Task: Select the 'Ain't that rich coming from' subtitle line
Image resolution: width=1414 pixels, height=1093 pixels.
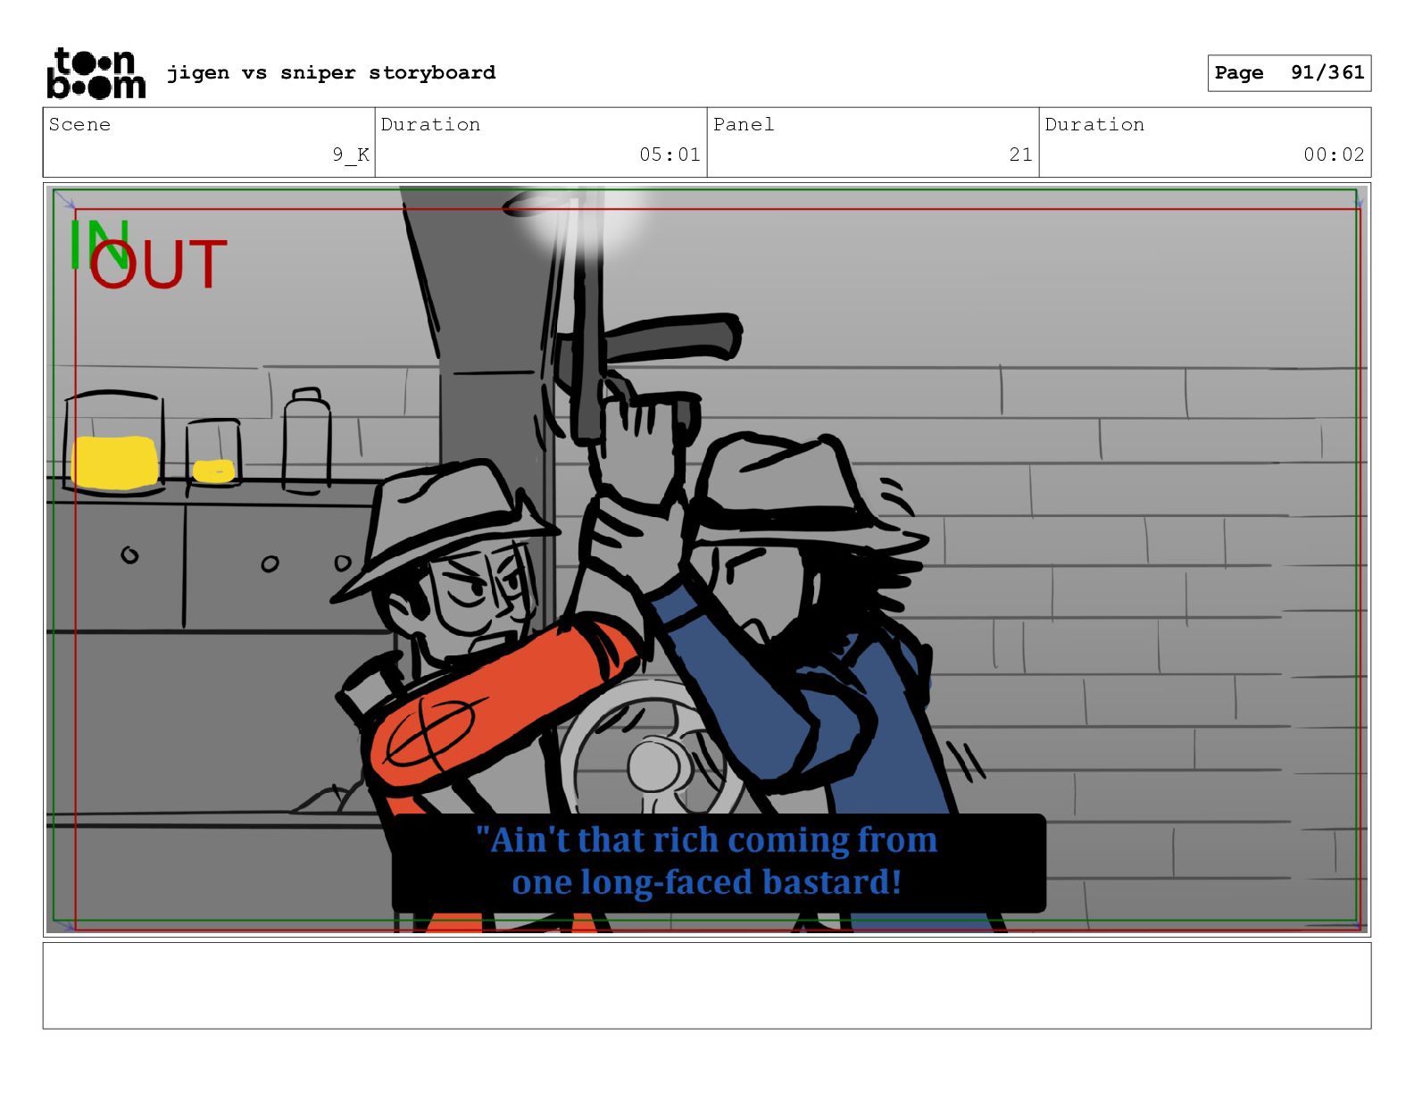Action: (706, 840)
